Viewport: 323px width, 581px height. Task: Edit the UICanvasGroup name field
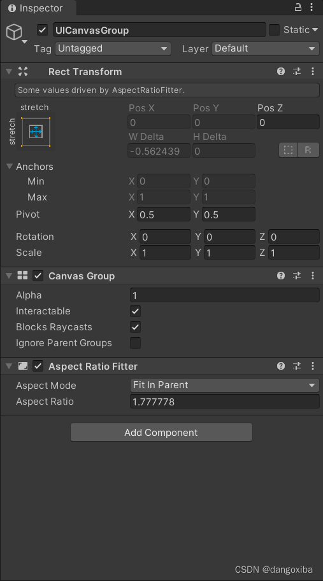click(x=159, y=30)
